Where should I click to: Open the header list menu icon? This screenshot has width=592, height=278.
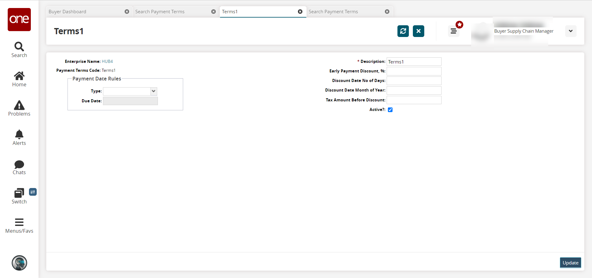click(454, 31)
